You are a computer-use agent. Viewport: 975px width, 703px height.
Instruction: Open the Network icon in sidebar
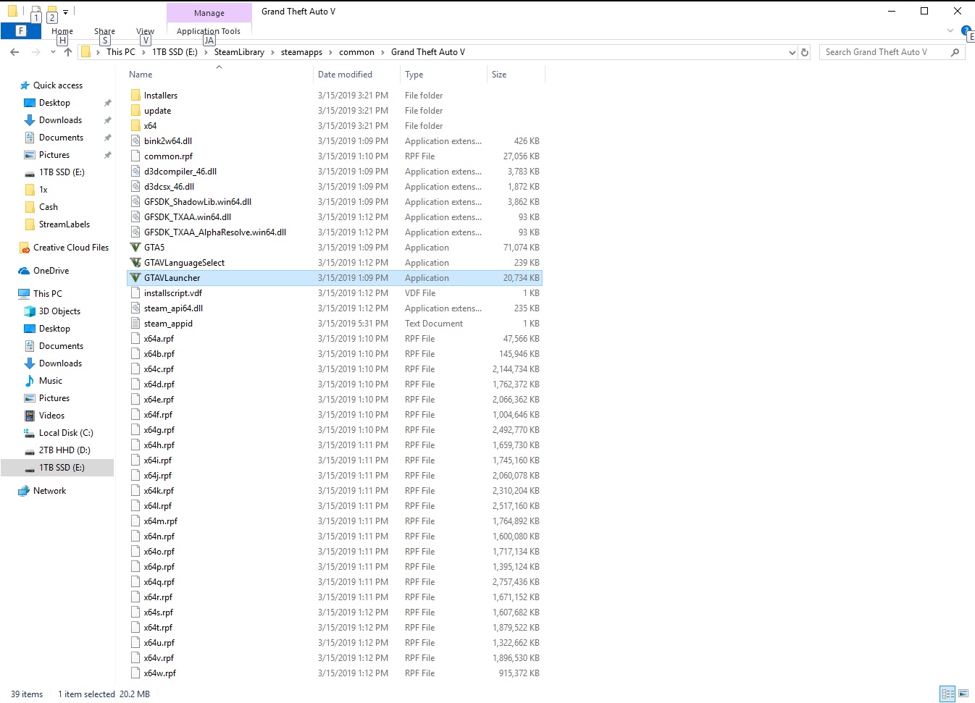pos(25,491)
